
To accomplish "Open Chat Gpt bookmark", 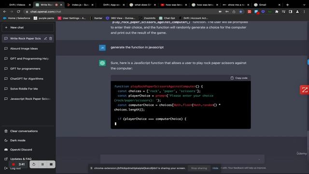I will coord(167,18).
